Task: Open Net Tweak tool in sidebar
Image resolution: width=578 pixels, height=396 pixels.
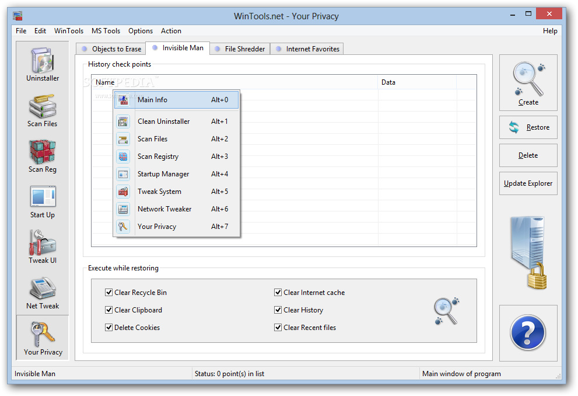Action: 43,293
